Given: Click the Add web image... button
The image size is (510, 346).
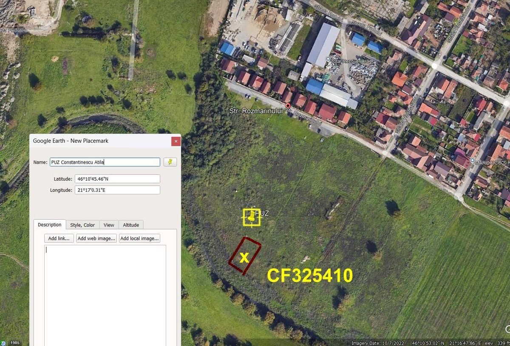Looking at the screenshot, I should 96,238.
